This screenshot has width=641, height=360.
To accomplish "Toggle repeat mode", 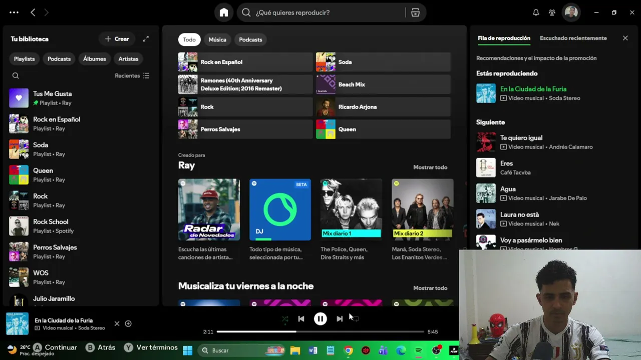I will [x=356, y=318].
